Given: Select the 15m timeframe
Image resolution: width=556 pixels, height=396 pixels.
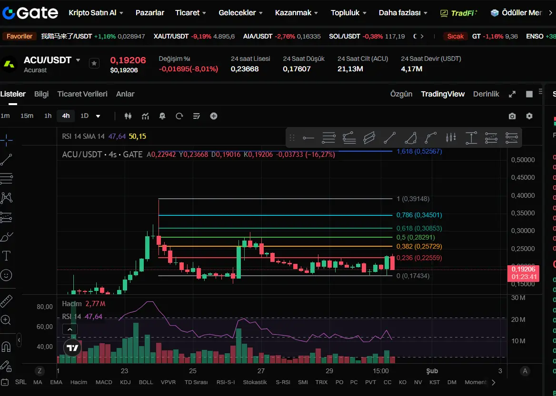Looking at the screenshot, I should click(x=27, y=116).
